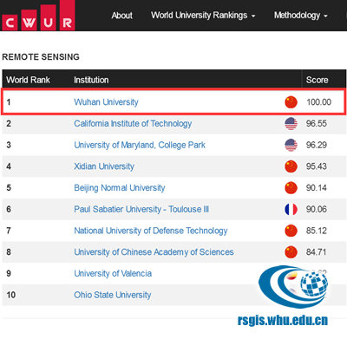Click China flag beside National University of Defense Technology
This screenshot has width=347, height=339.
click(x=291, y=231)
